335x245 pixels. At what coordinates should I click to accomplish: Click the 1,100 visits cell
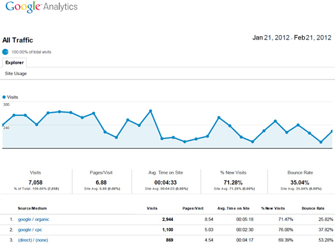click(168, 230)
